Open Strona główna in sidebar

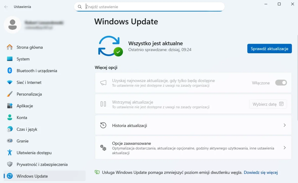coord(45,47)
